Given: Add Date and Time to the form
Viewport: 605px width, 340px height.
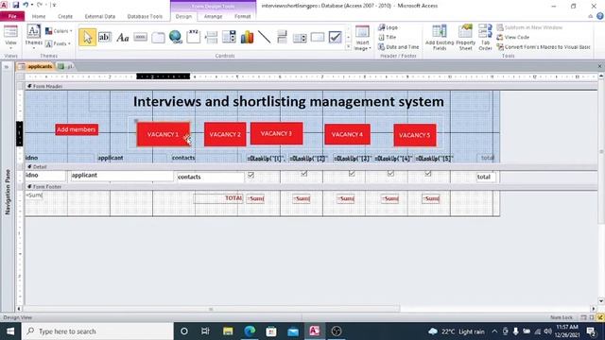Looking at the screenshot, I should 399,46.
